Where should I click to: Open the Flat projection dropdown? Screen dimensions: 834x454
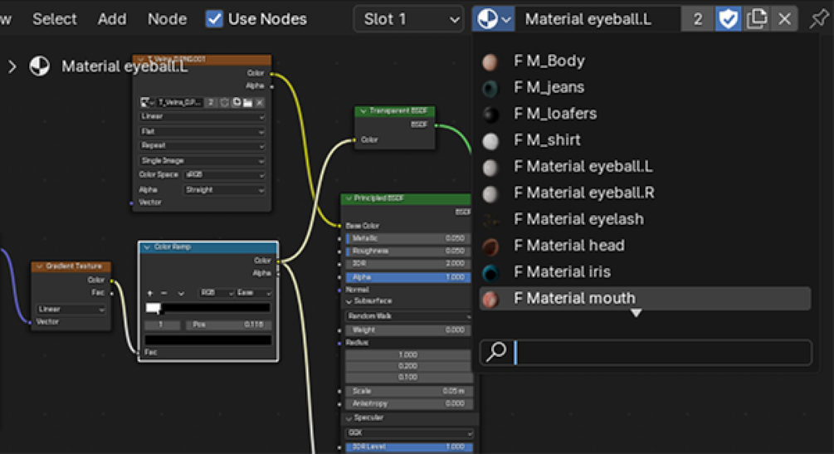[x=202, y=131]
